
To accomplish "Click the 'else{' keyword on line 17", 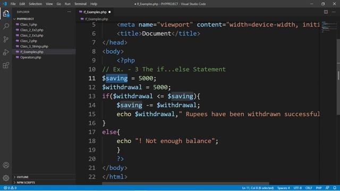I will (111, 132).
